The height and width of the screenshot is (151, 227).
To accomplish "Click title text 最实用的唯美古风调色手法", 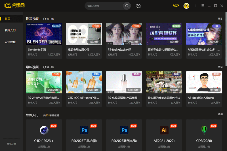I will 164,98.
